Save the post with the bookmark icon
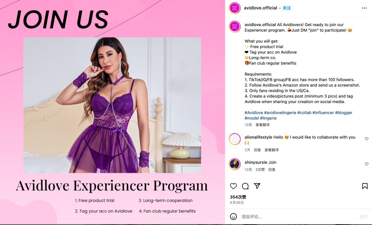This screenshot has height=225, width=372. click(365, 186)
